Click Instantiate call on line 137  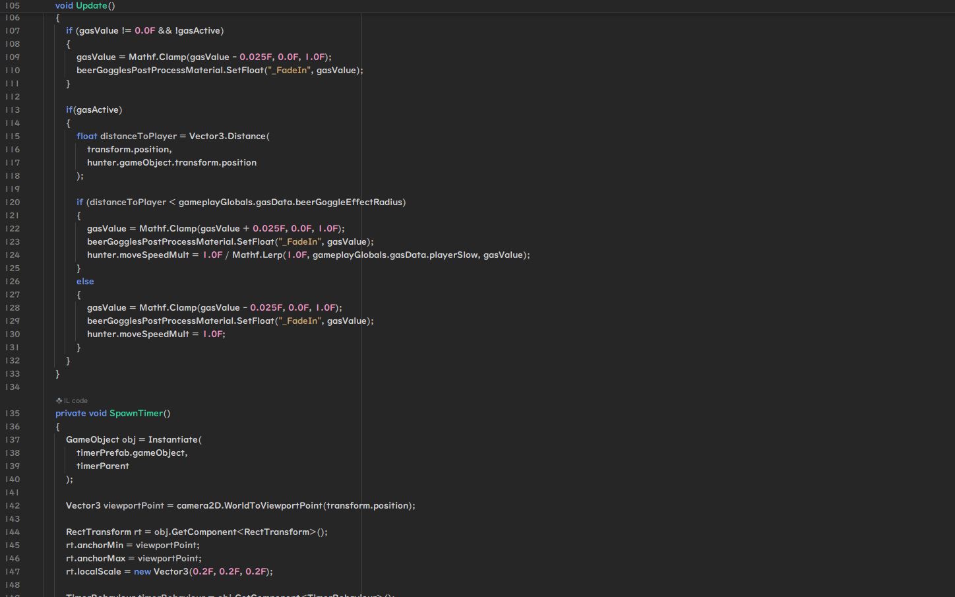coord(173,439)
